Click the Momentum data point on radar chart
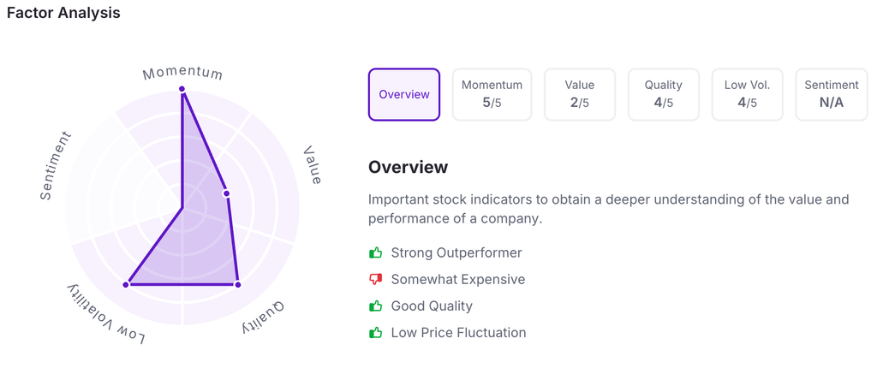The image size is (877, 368). [x=182, y=89]
